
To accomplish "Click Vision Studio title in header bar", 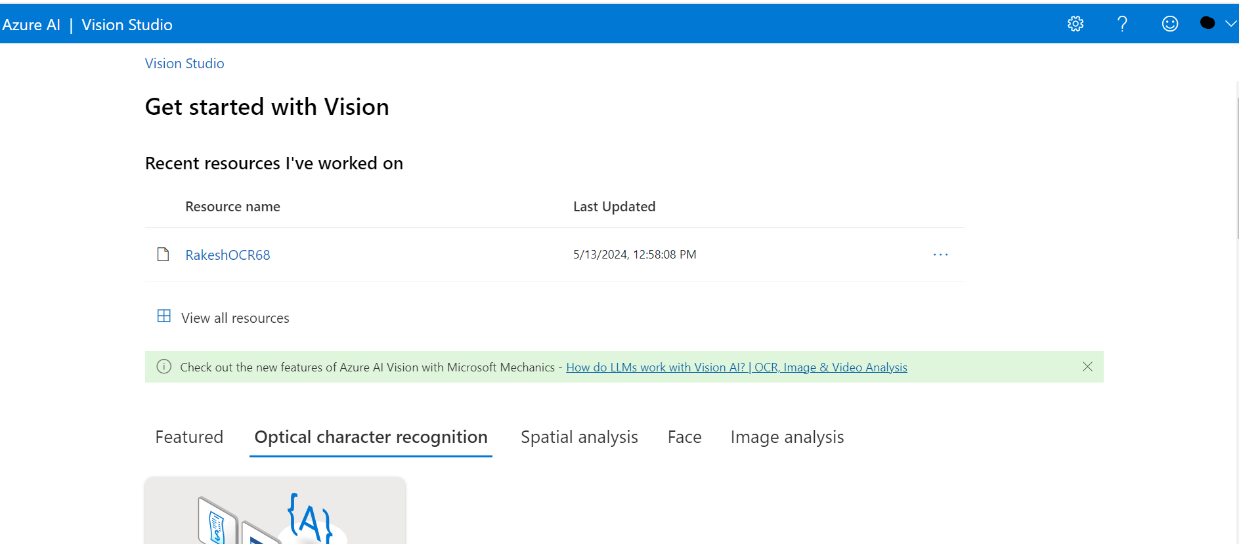I will click(x=127, y=25).
